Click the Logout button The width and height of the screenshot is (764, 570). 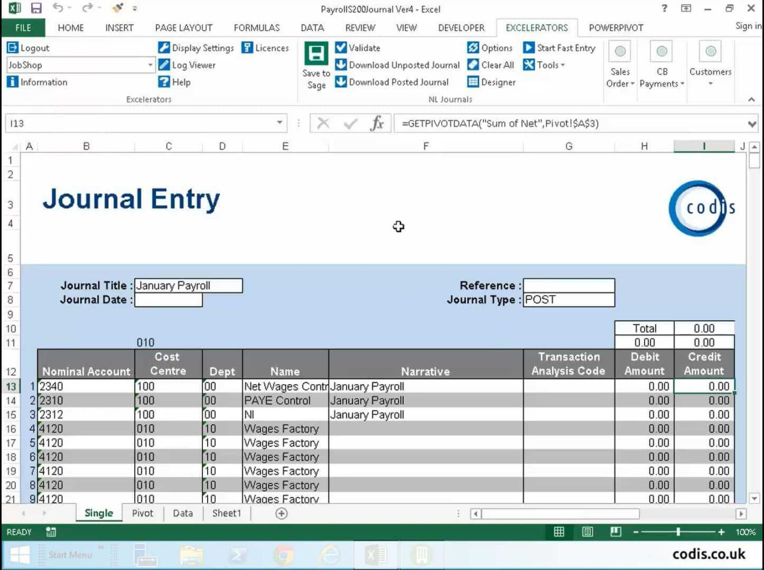[x=28, y=48]
